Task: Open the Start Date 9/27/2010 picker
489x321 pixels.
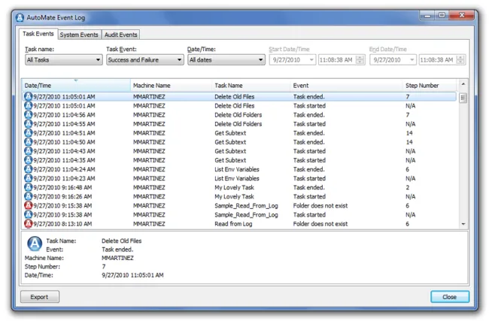Action: (x=293, y=59)
